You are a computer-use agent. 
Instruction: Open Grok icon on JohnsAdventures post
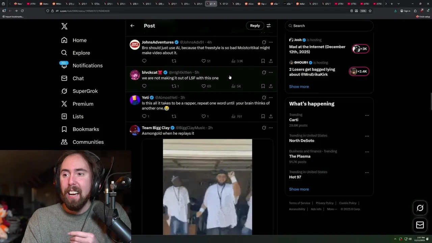264,42
